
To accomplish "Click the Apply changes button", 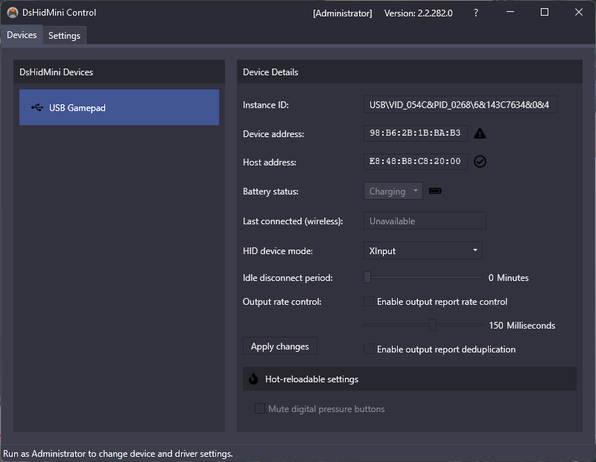I will [x=280, y=346].
